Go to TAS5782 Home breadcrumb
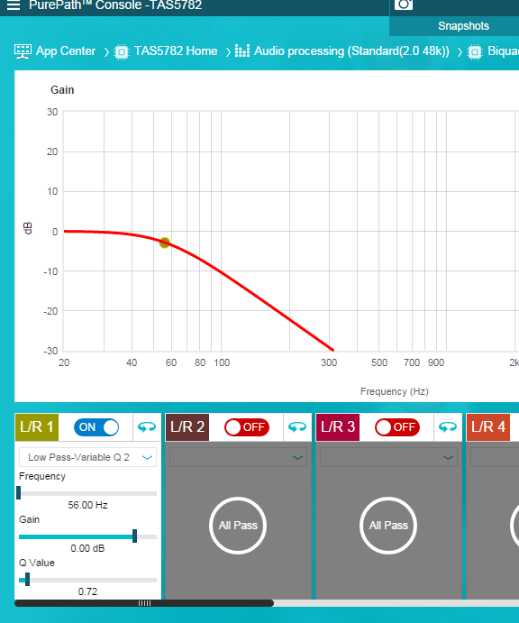The width and height of the screenshot is (519, 623). point(176,50)
